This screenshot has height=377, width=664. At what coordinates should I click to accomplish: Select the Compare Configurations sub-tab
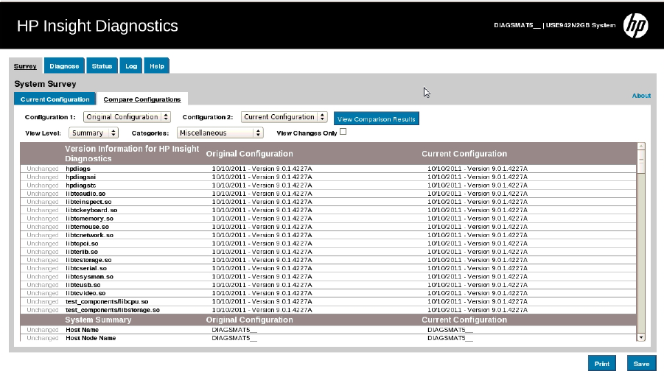click(x=141, y=99)
